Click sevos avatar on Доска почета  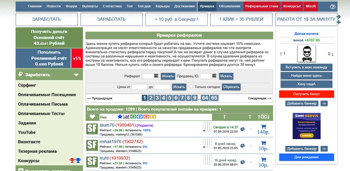point(306,54)
